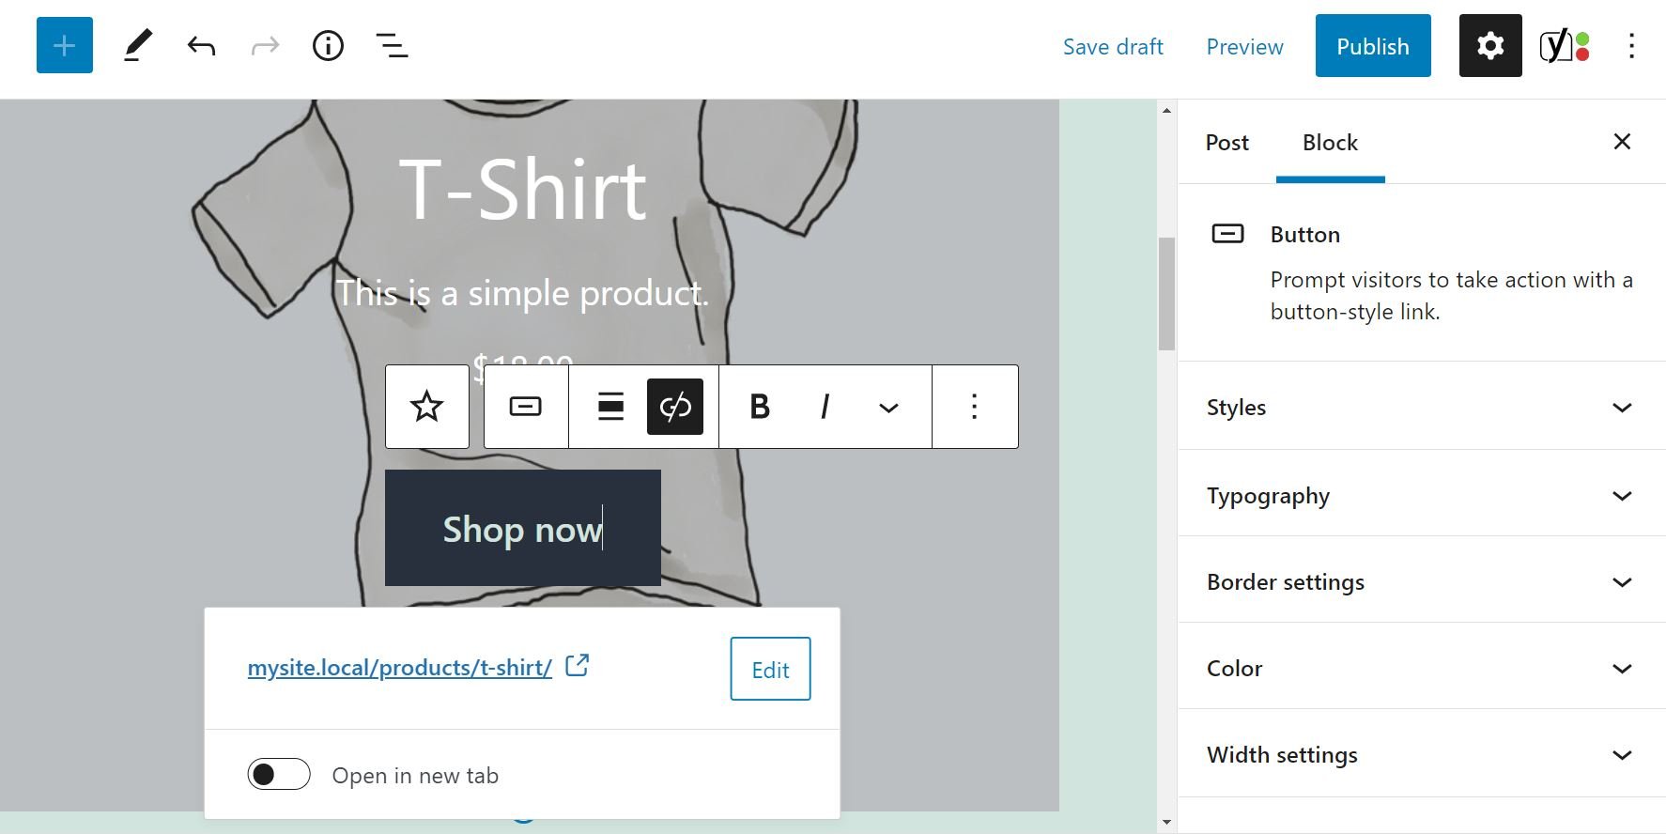Click the Publish button
Screen dimensions: 1666x834
pyautogui.click(x=1372, y=46)
